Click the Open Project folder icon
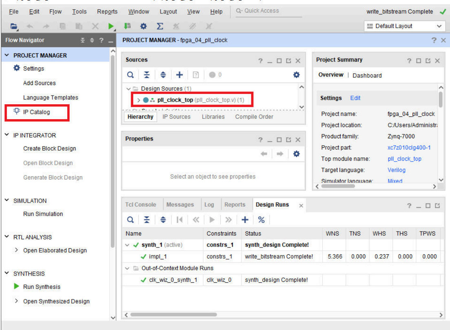Screen dimensions: 450x330 tap(14, 26)
